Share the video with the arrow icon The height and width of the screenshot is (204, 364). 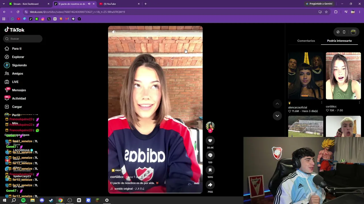click(x=210, y=185)
